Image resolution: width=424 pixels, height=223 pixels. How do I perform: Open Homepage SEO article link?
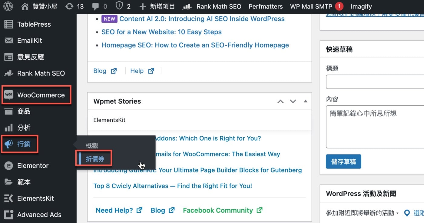[x=195, y=45]
